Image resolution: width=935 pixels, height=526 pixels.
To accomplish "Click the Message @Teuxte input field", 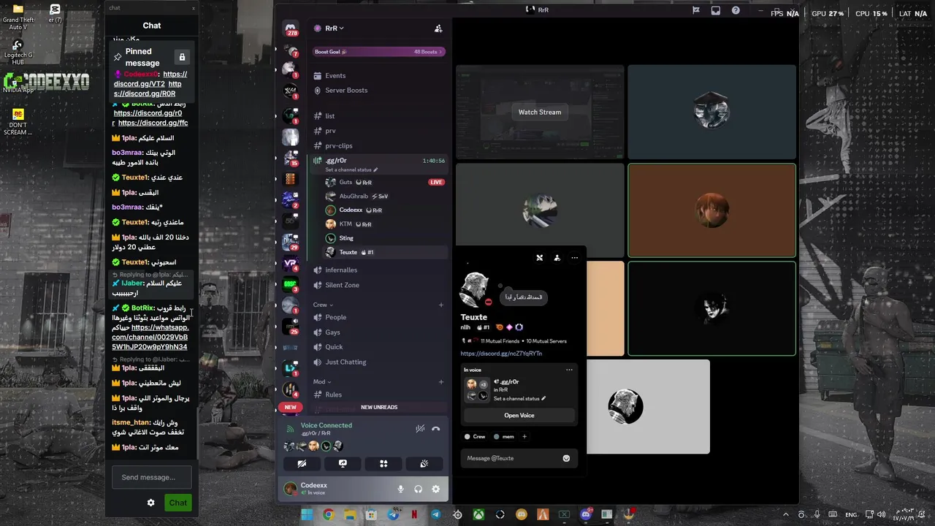I will point(511,458).
